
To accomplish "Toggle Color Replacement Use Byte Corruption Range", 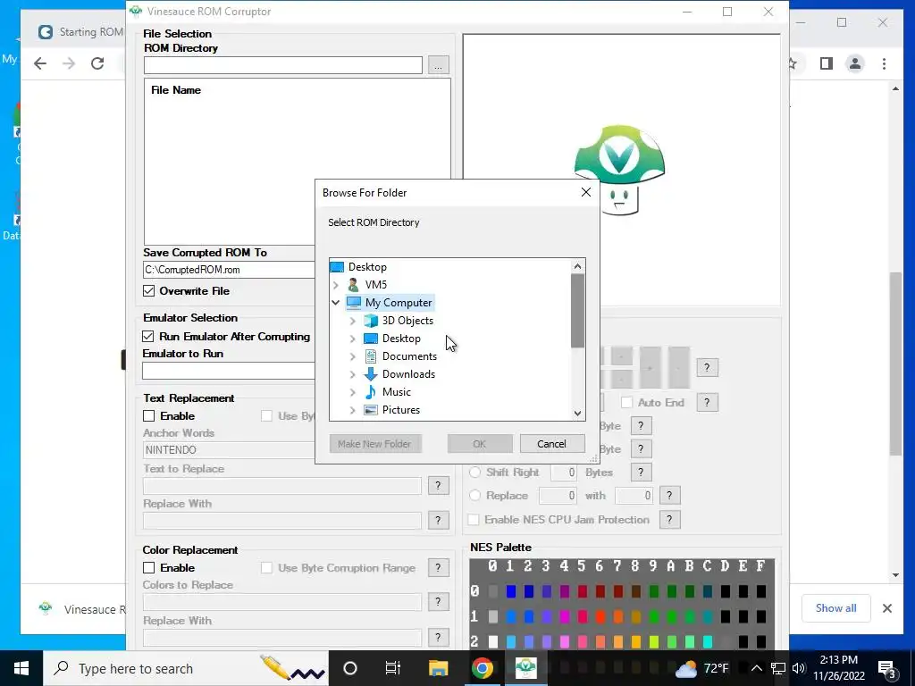I will pyautogui.click(x=266, y=567).
